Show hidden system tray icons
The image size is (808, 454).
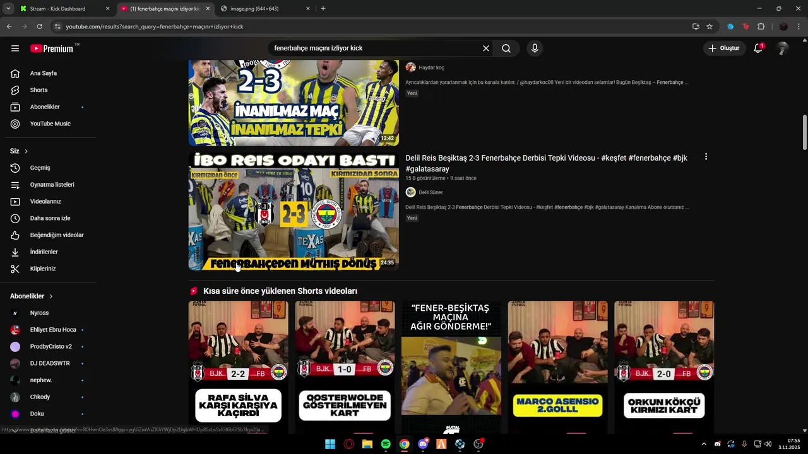click(704, 444)
